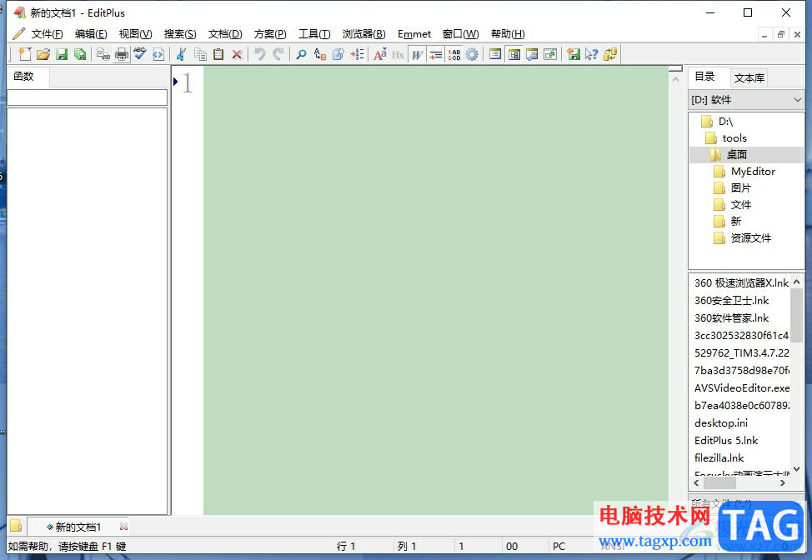812x560 pixels.
Task: Click the red X Delete icon
Action: click(x=237, y=54)
